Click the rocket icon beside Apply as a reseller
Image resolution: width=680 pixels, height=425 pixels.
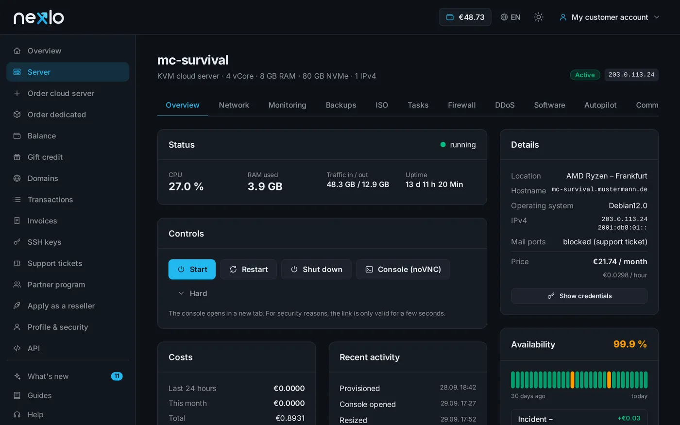[x=17, y=306]
